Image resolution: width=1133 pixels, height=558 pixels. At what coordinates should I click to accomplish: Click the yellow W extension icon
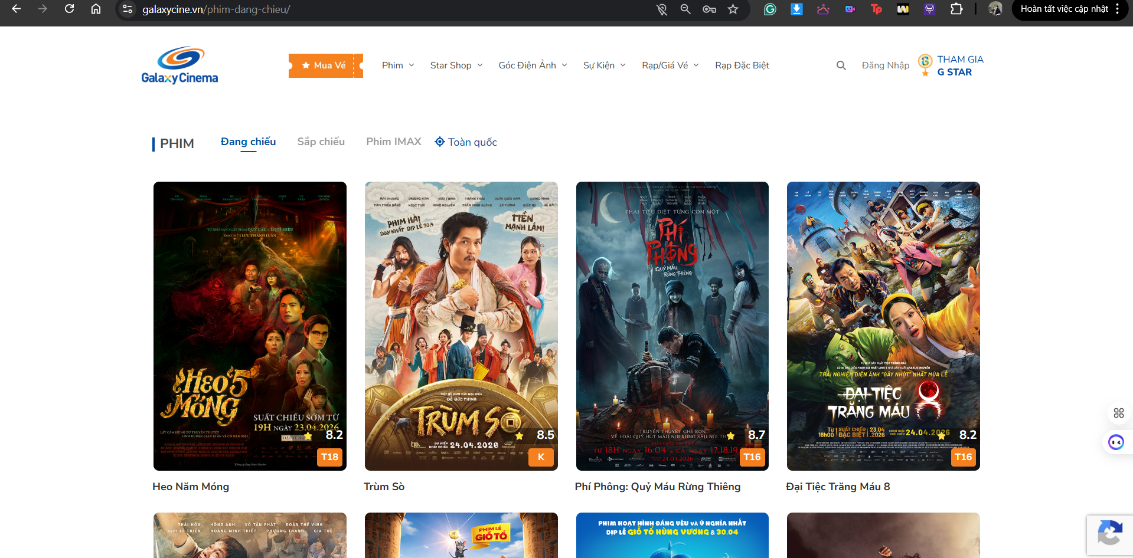pos(903,9)
